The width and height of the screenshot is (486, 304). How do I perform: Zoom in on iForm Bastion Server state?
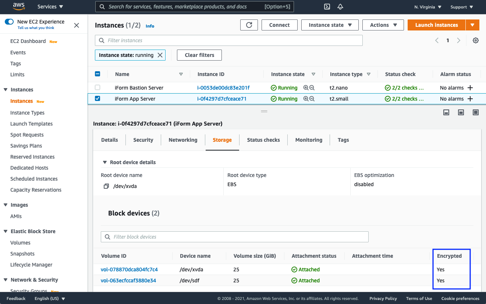coord(306,88)
